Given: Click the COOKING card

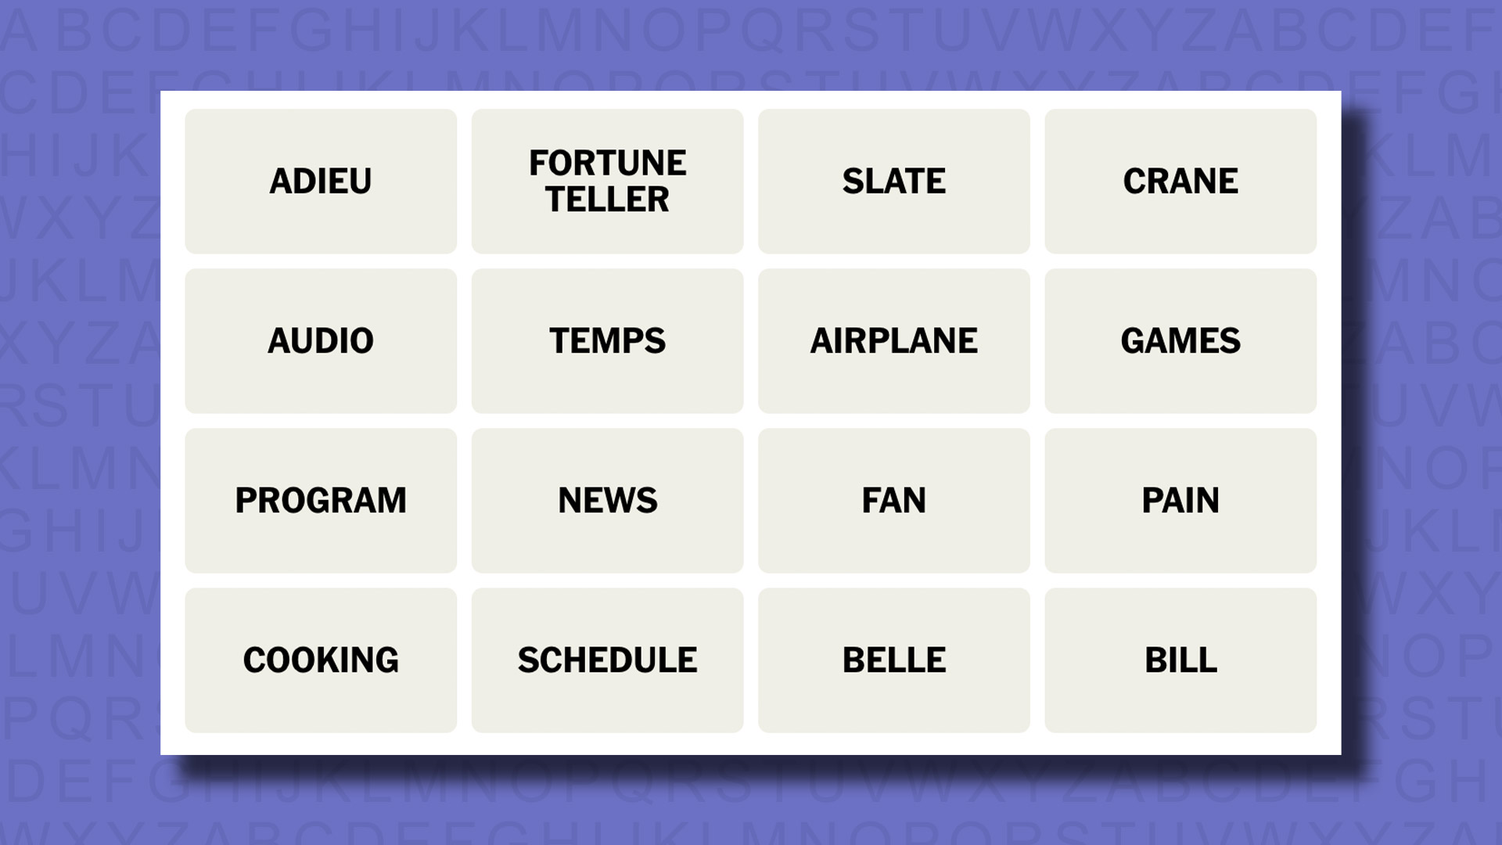Looking at the screenshot, I should pyautogui.click(x=320, y=660).
